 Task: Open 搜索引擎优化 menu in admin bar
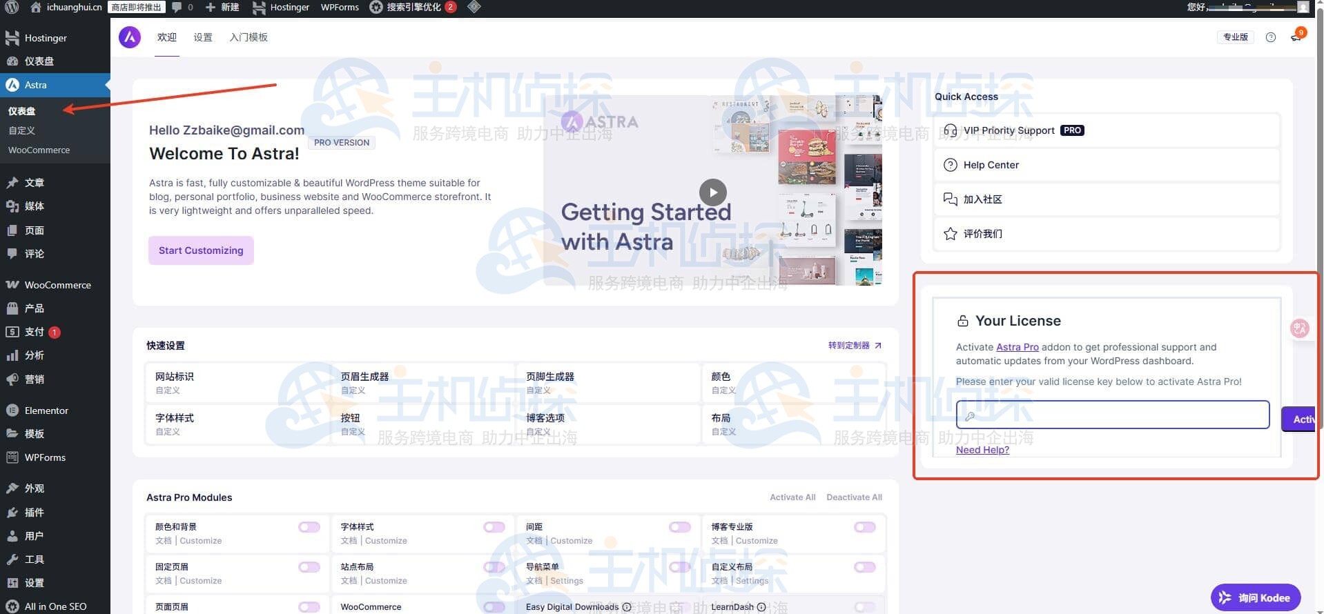click(413, 7)
